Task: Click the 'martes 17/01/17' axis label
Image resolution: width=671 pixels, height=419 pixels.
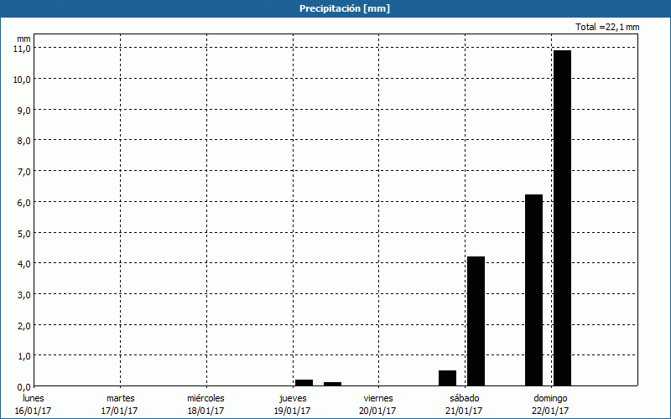Action: [x=120, y=404]
